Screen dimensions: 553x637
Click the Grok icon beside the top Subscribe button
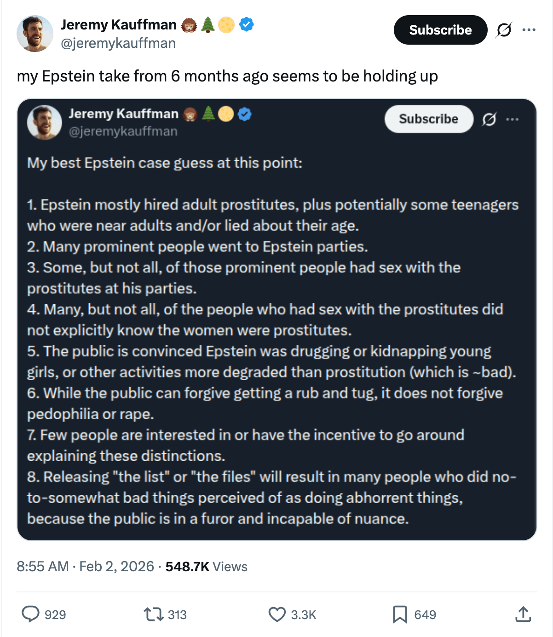(504, 30)
